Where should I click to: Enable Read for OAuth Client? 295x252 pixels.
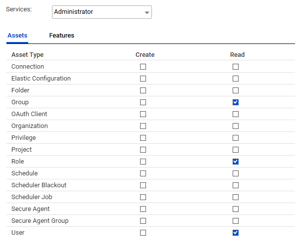pyautogui.click(x=236, y=114)
